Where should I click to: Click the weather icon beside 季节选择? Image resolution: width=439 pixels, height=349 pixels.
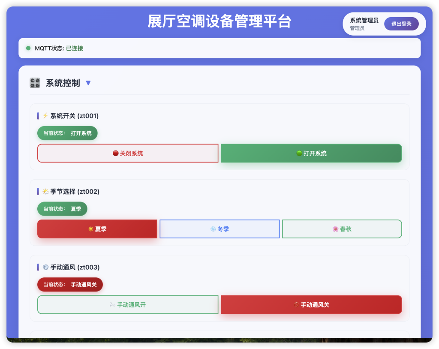(45, 192)
